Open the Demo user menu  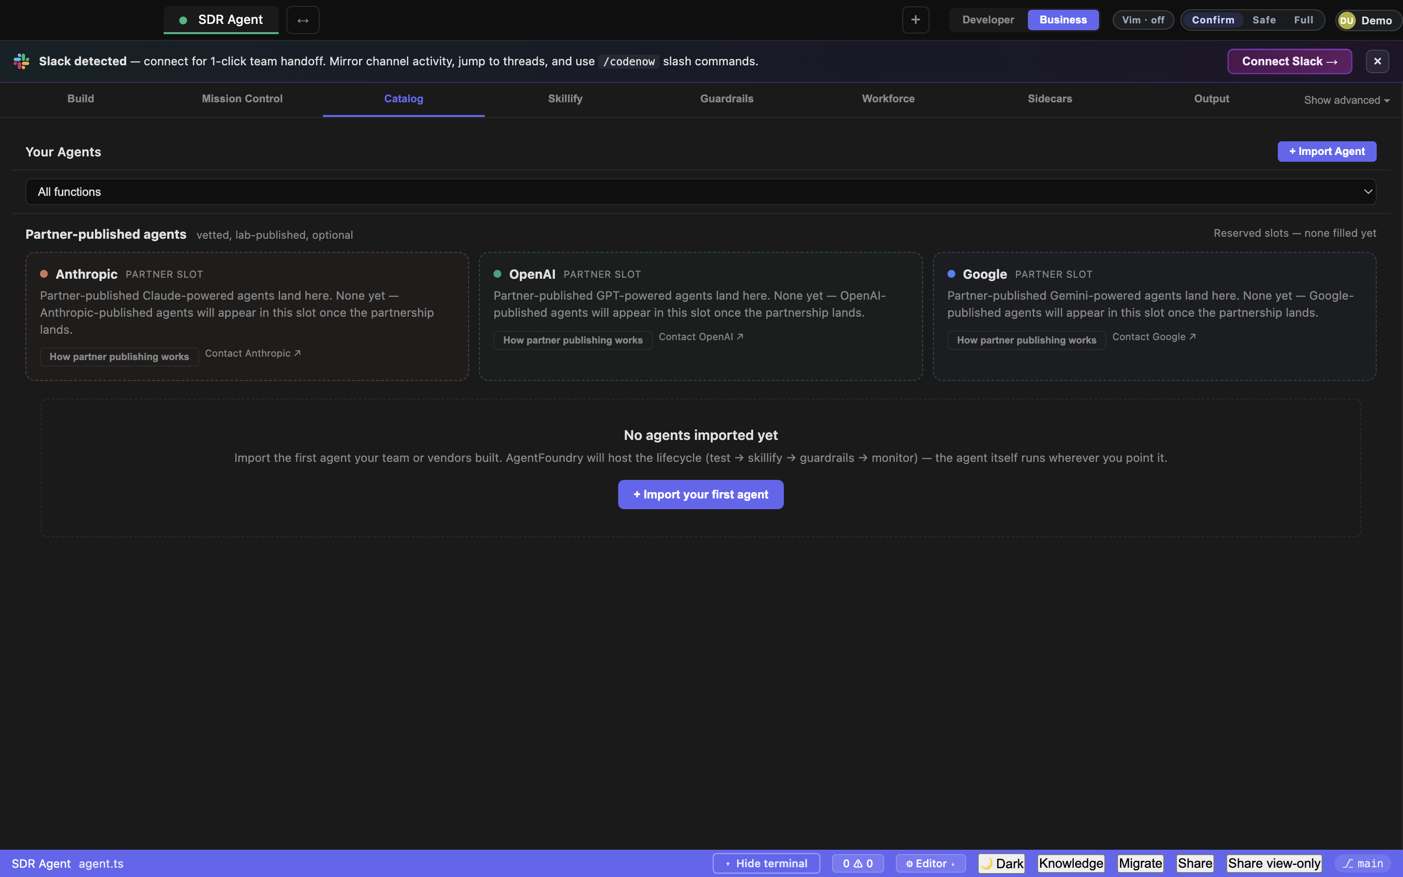tap(1368, 20)
